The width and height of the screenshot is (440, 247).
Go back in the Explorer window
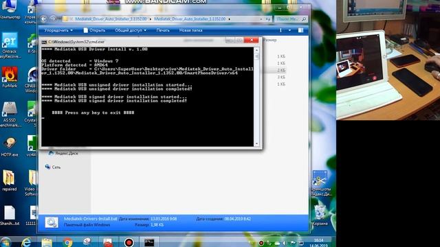43,19
